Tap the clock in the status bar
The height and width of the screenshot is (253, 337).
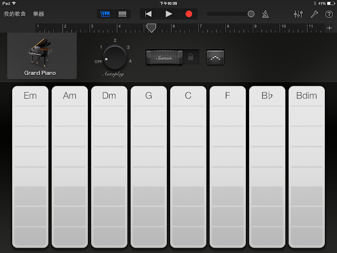click(168, 4)
